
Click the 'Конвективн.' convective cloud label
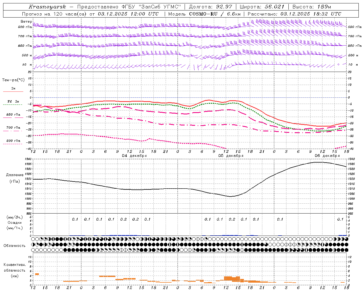[15, 265]
